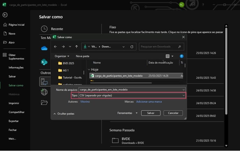Image resolution: width=240 pixels, height=151 pixels.
Task: Click the Nome do arquivo field
Action: [x=130, y=90]
